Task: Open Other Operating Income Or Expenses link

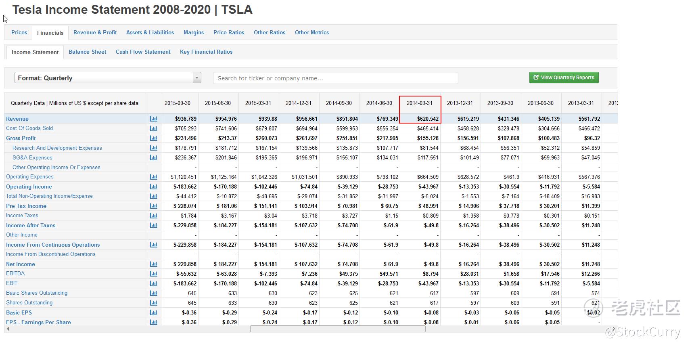Action: 56,167
